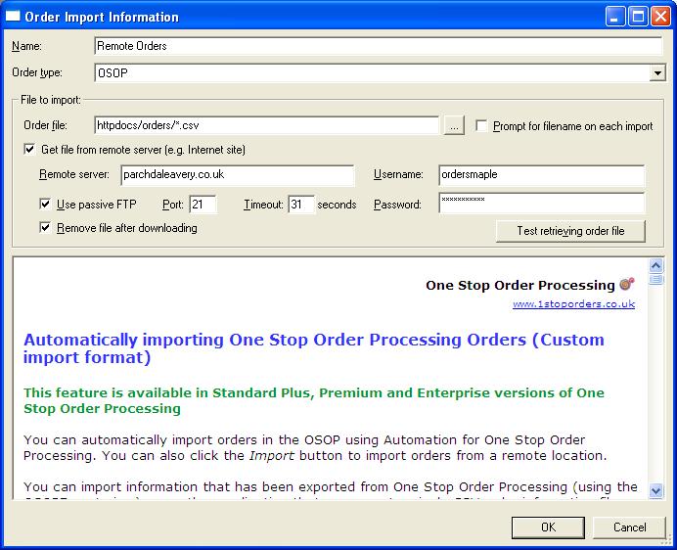Click the Timeout seconds field
Viewport: 677px width, 550px height.
pyautogui.click(x=301, y=204)
